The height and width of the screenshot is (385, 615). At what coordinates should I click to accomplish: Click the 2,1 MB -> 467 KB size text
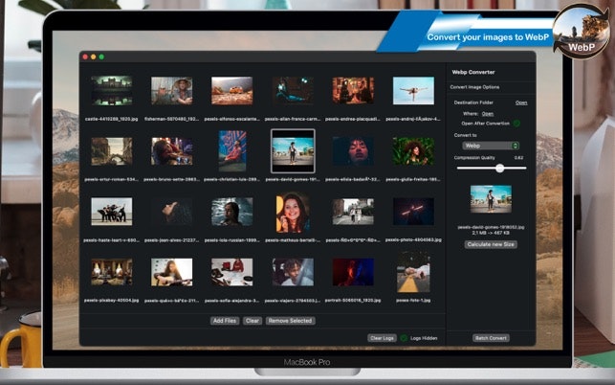point(491,233)
